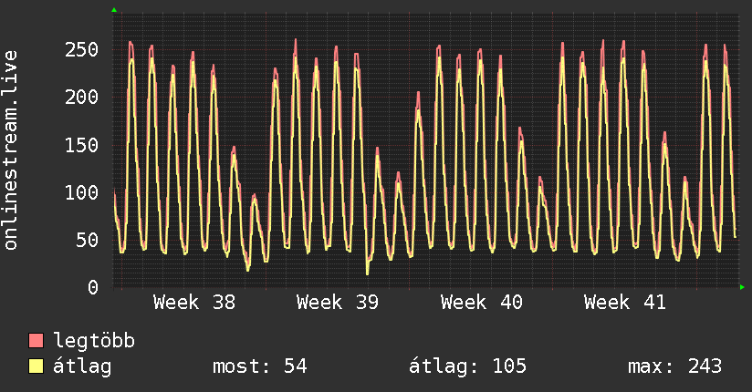Click the Week 38 axis label
This screenshot has height=392, width=752.
coord(194,303)
